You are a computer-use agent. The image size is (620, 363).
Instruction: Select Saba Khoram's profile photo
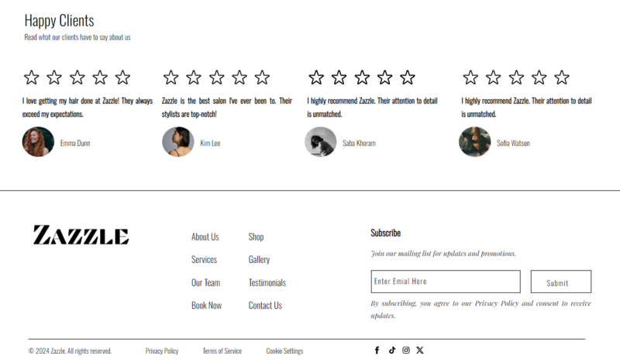click(321, 142)
